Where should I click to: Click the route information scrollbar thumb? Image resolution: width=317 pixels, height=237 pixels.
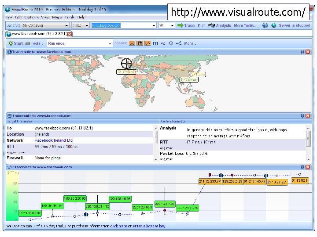pyautogui.click(x=308, y=138)
